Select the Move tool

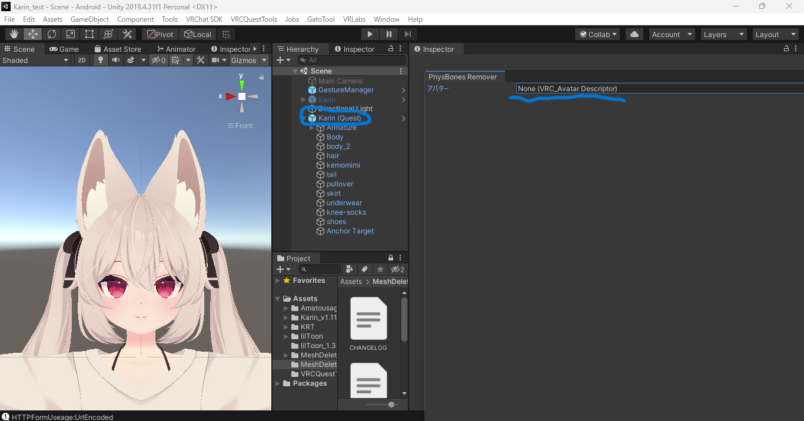pyautogui.click(x=33, y=34)
